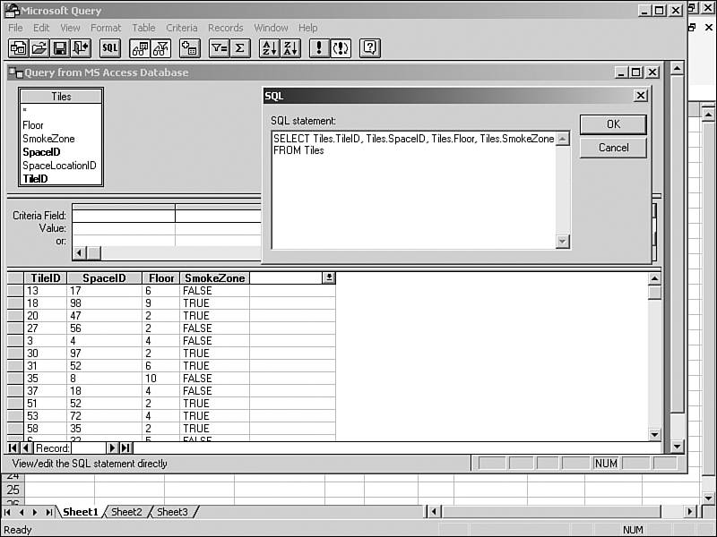Select SmokeZone in Tiles field list
The image size is (717, 537).
(48, 139)
